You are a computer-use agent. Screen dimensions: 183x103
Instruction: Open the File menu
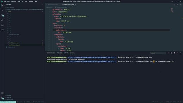(x=5, y=1)
